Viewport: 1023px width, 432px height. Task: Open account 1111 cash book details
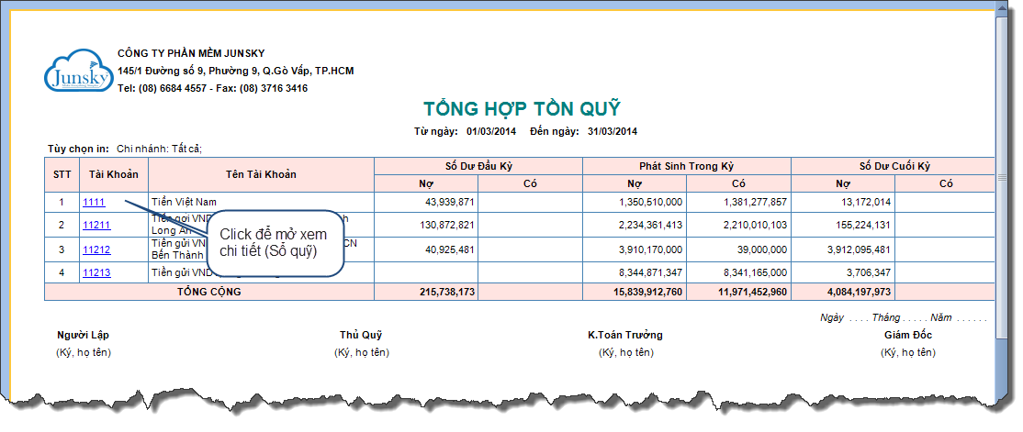94,202
